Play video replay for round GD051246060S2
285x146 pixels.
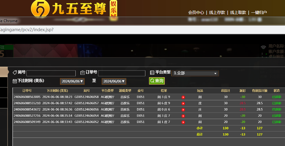(x=183, y=122)
